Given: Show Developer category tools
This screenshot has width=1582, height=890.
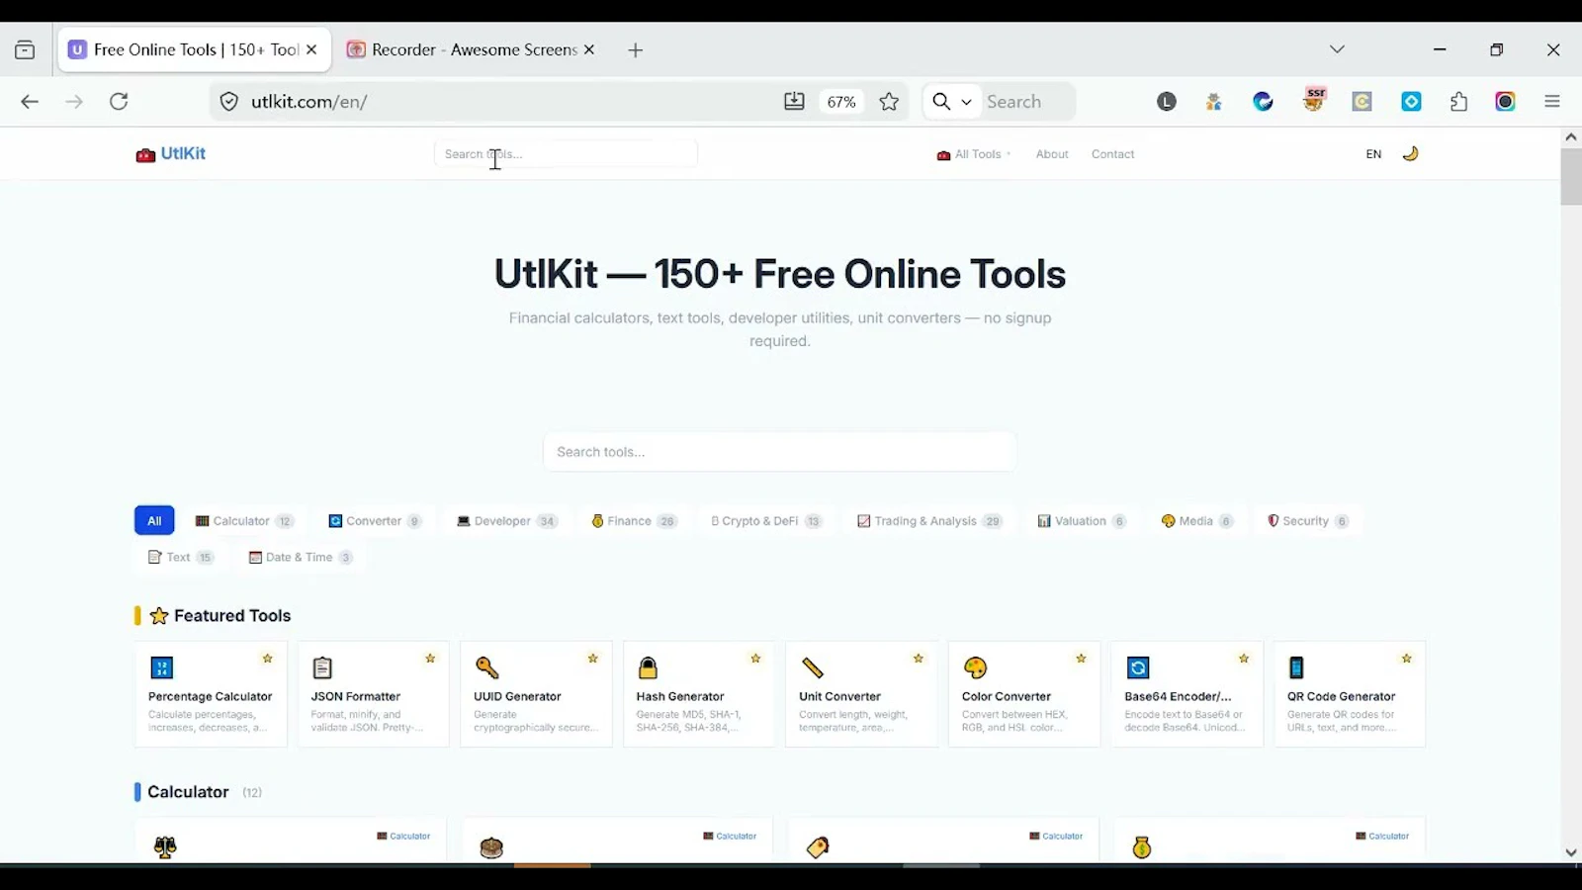Looking at the screenshot, I should pos(506,521).
